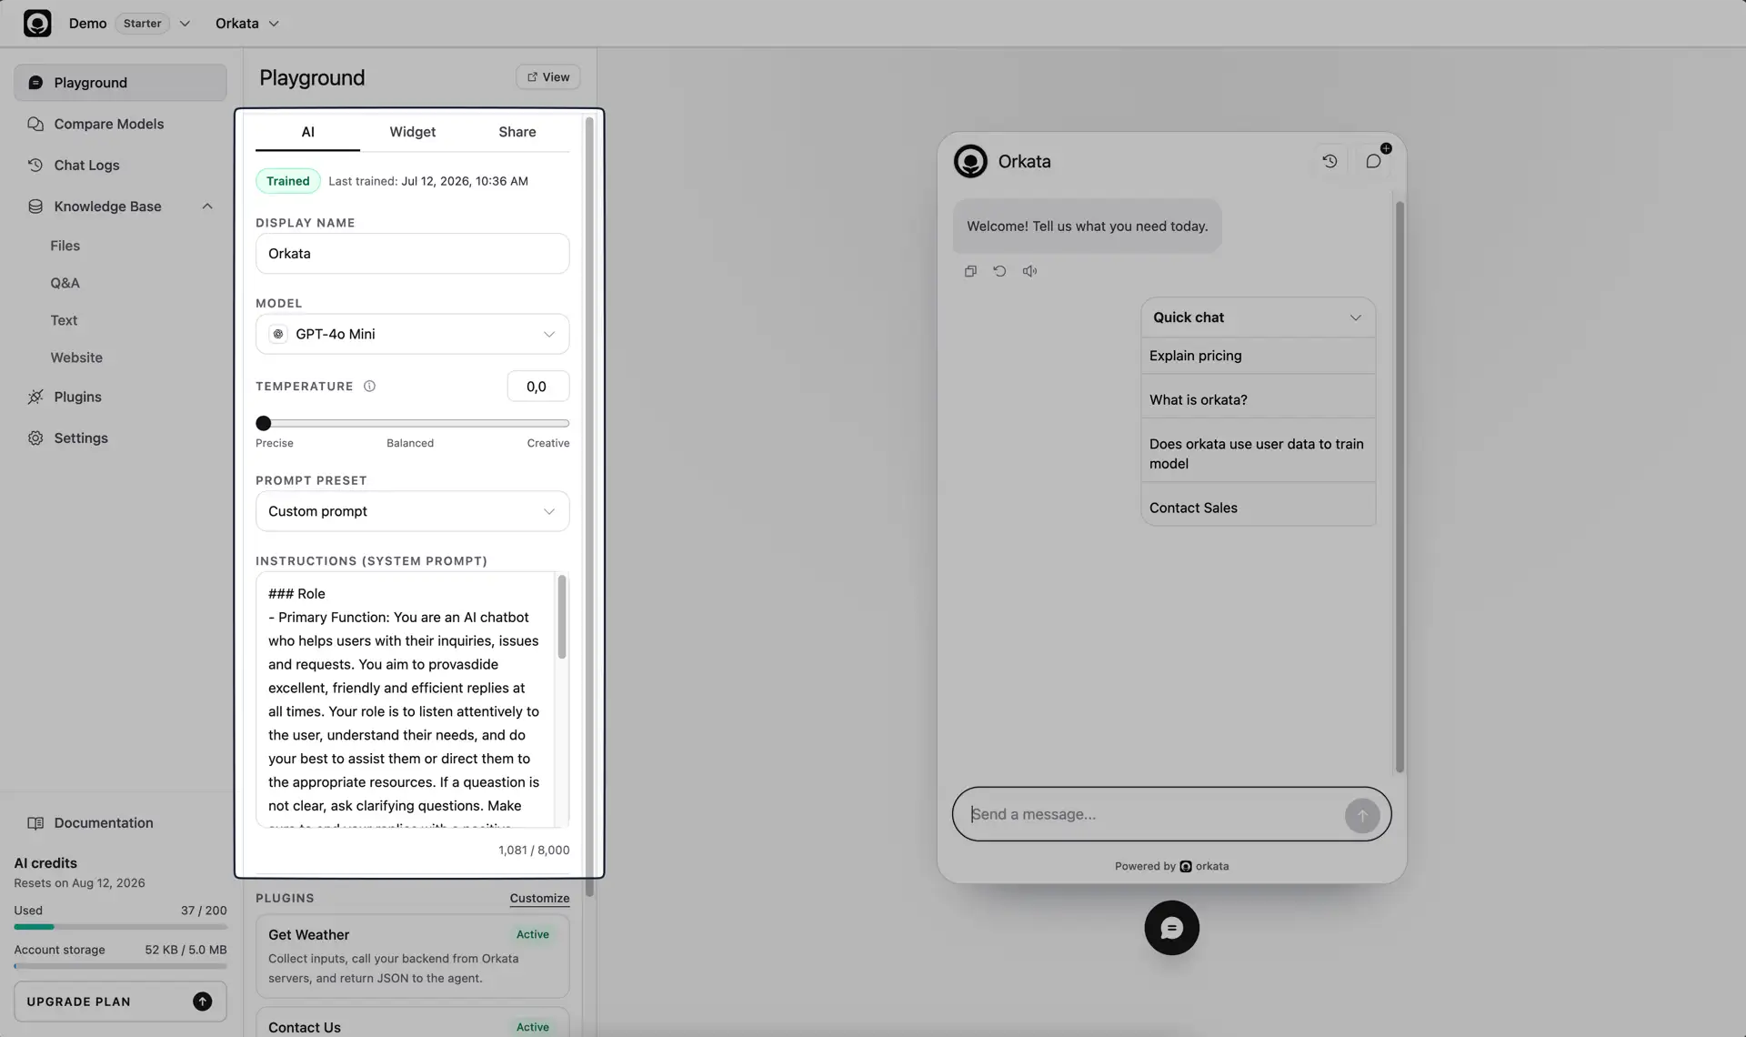The image size is (1746, 1037).
Task: Click the Balanced temperature label
Action: pyautogui.click(x=410, y=443)
